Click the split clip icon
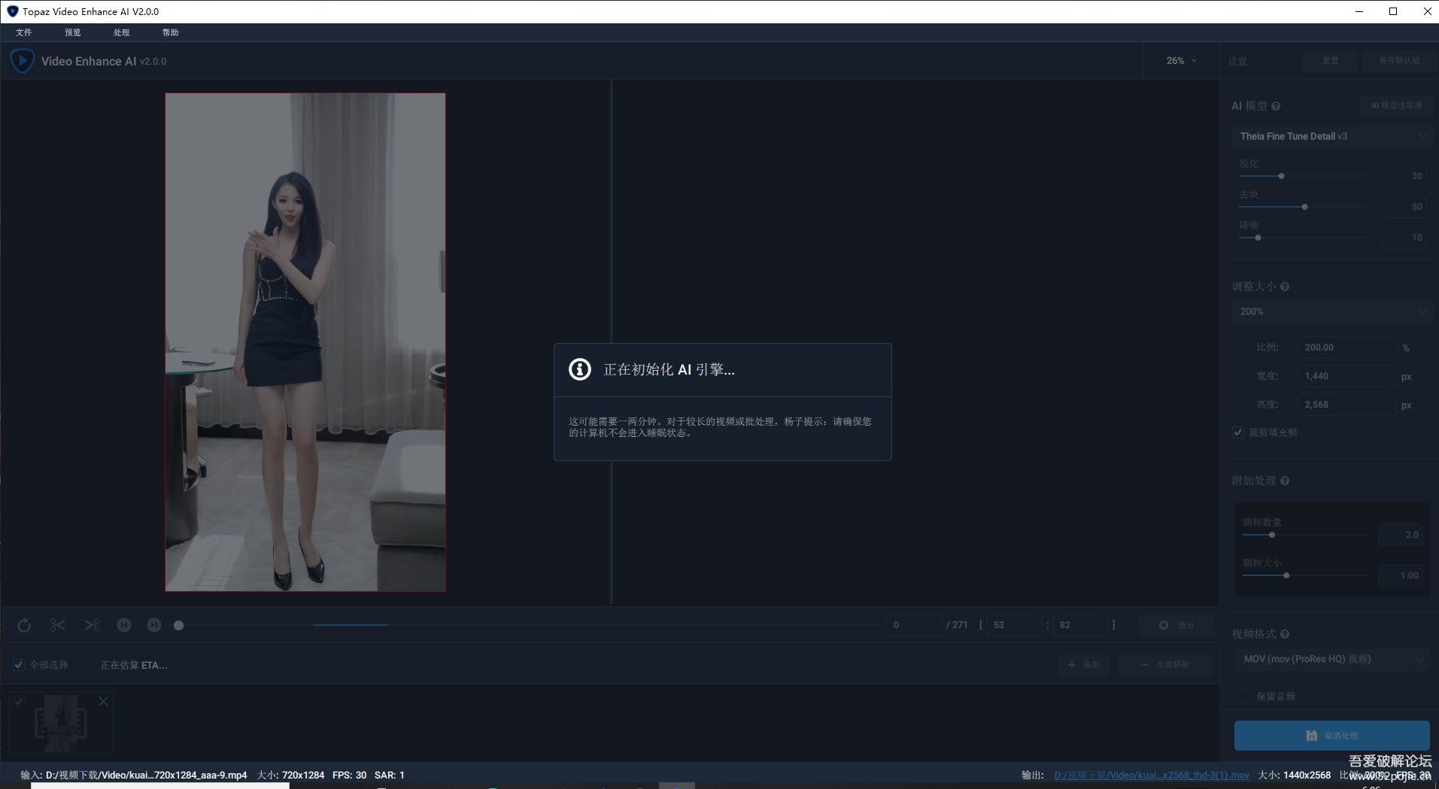 point(92,624)
